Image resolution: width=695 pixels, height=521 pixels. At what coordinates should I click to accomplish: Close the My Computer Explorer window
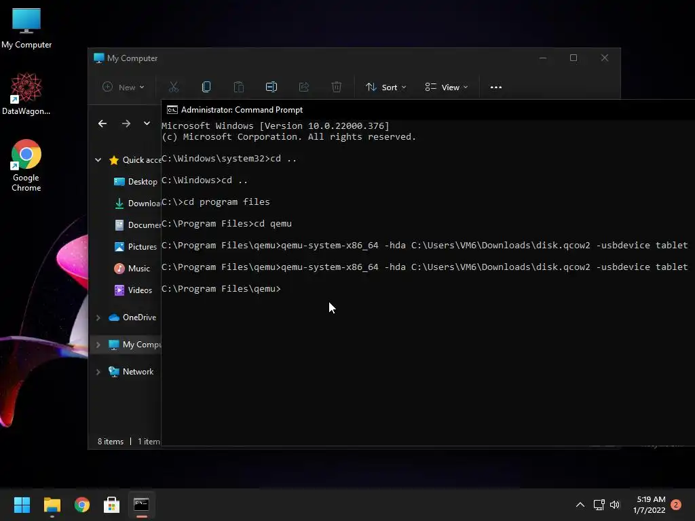(605, 58)
